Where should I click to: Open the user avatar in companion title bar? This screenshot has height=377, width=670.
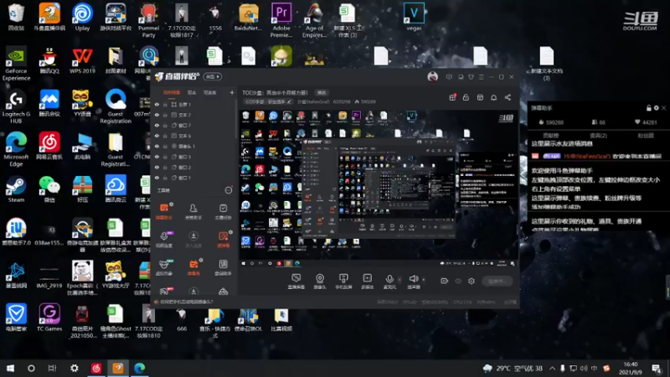pos(432,77)
